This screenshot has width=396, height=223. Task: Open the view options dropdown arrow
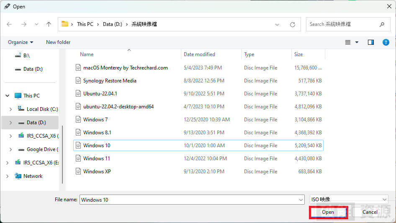pos(357,42)
